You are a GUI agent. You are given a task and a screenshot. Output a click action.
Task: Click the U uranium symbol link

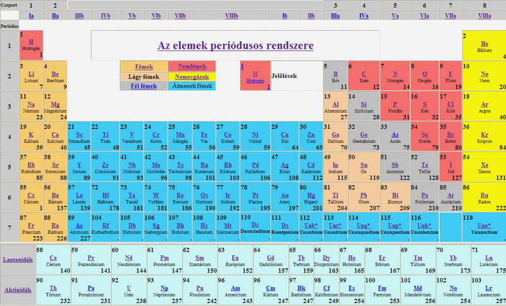click(x=129, y=288)
